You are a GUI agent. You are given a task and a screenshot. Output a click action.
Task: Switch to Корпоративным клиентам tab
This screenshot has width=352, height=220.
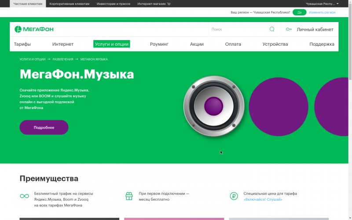70,4
